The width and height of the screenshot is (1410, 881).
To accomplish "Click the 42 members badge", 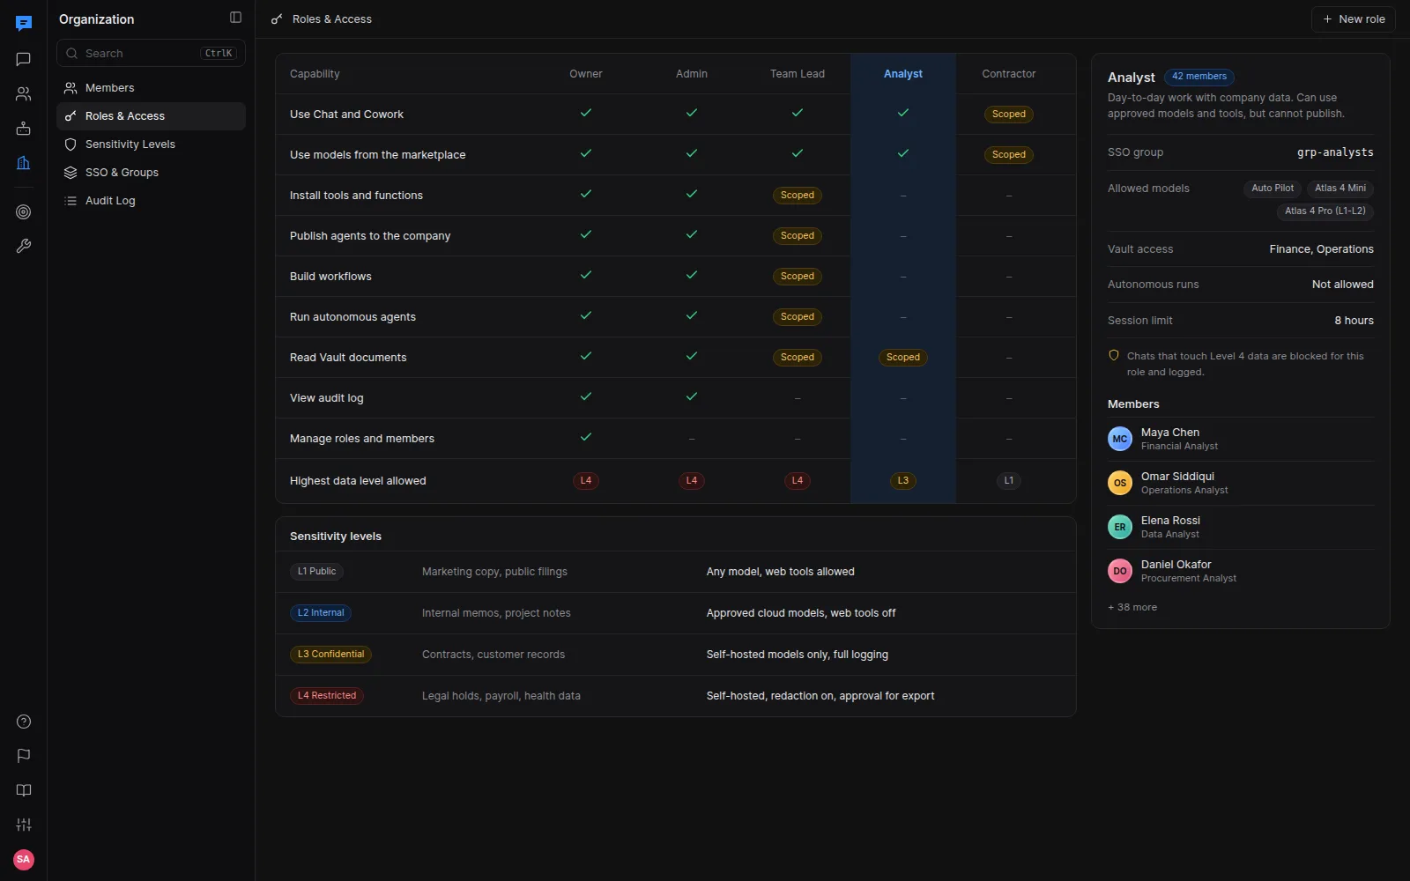I will [1199, 77].
